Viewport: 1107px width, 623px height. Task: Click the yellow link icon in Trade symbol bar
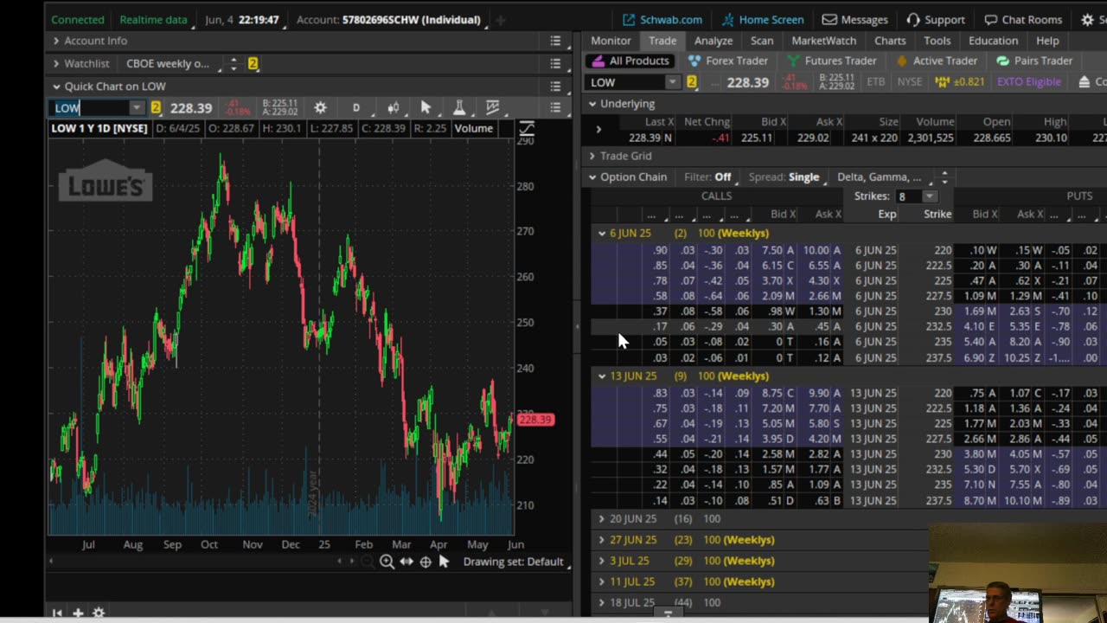pos(691,82)
